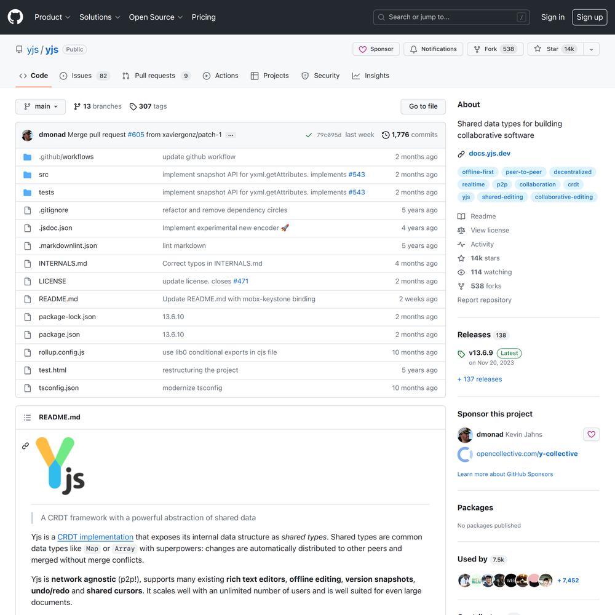Switch to the Security tab
Screen dimensions: 615x615
click(x=320, y=76)
